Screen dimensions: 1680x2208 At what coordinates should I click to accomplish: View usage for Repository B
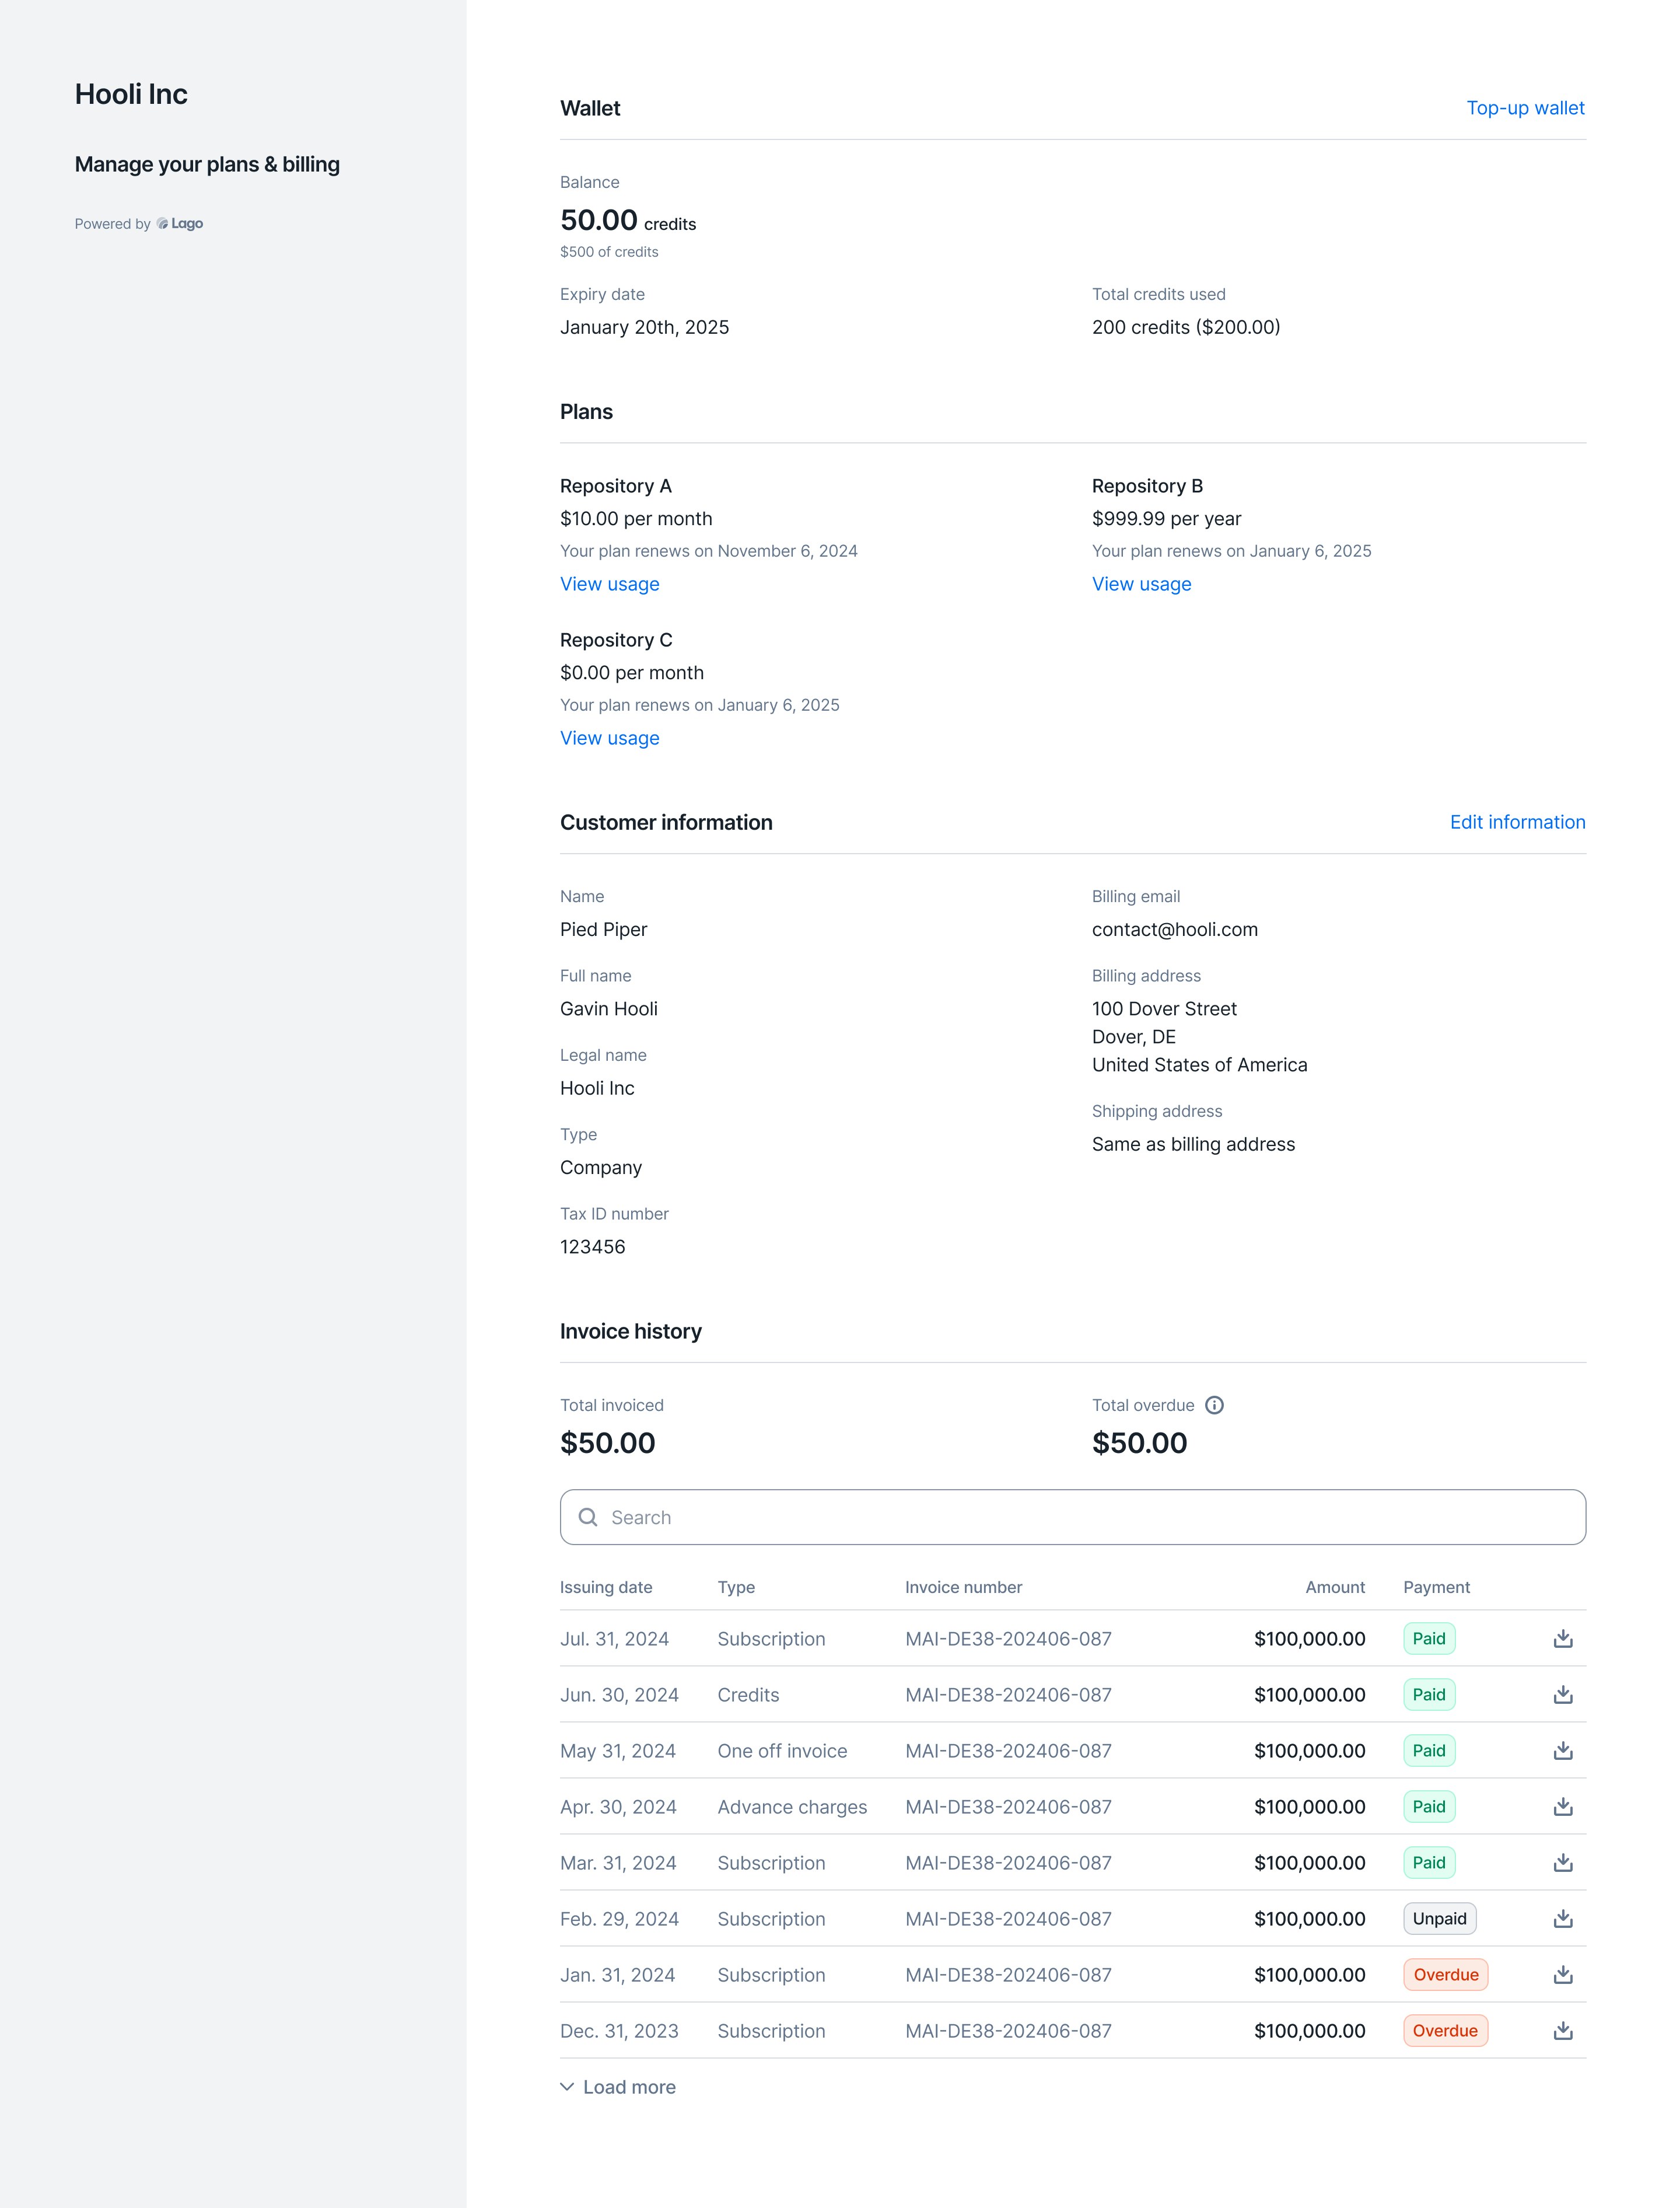pyautogui.click(x=1141, y=584)
